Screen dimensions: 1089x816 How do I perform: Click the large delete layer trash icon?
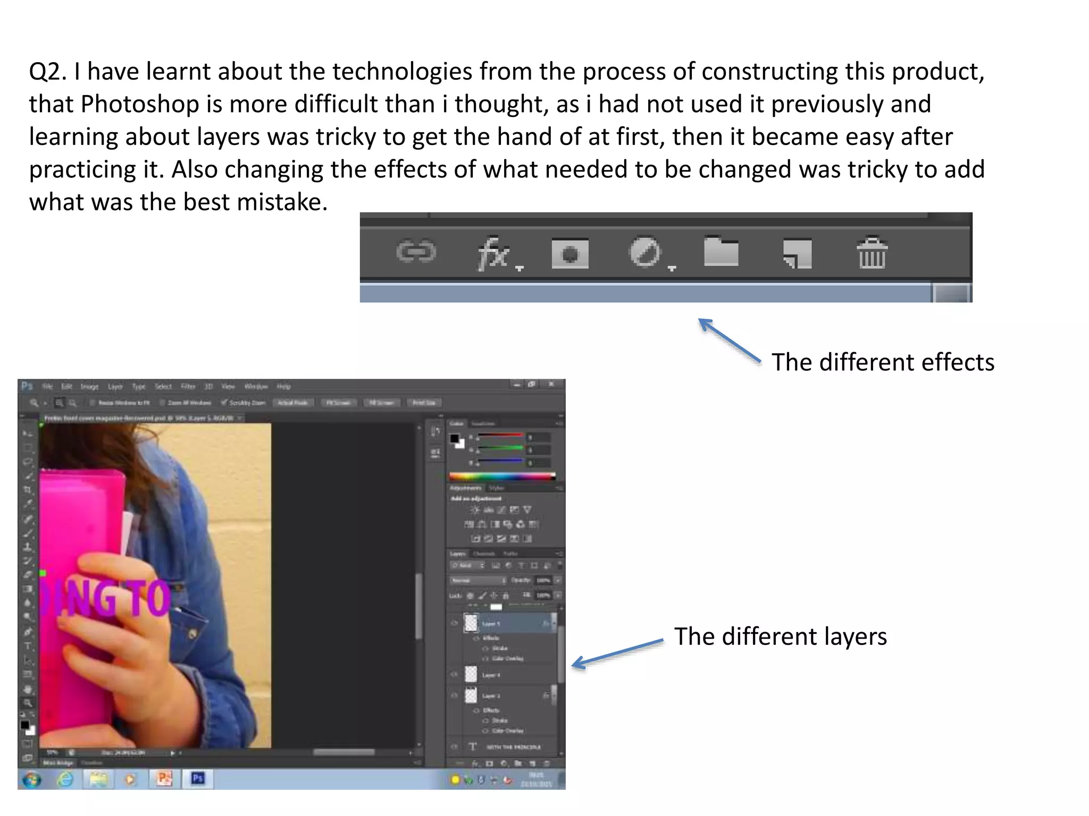[872, 252]
